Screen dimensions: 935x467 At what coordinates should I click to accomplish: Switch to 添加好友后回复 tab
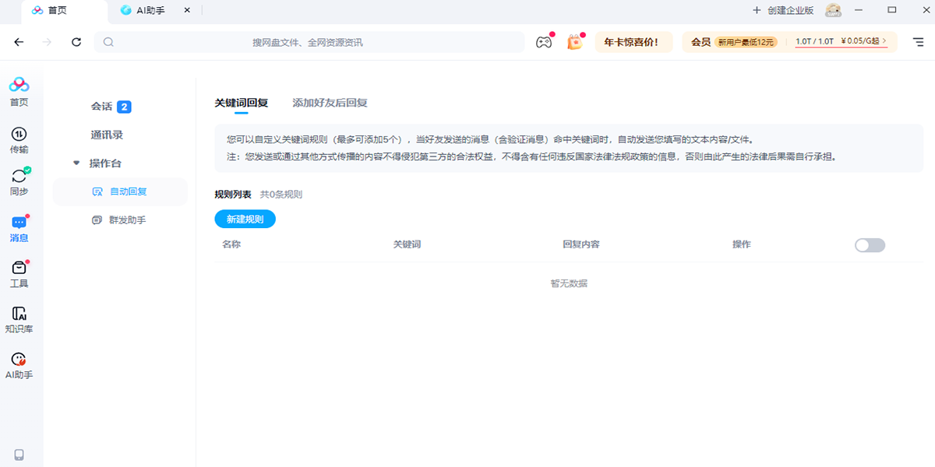pyautogui.click(x=330, y=103)
